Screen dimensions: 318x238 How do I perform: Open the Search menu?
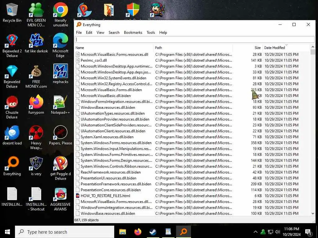click(114, 32)
